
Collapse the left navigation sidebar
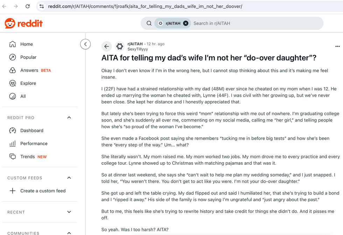click(x=85, y=44)
